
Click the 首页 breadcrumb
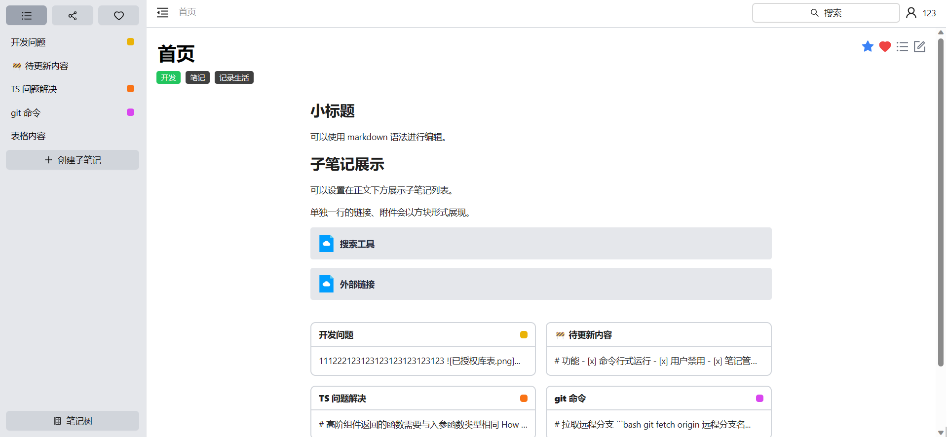(187, 12)
